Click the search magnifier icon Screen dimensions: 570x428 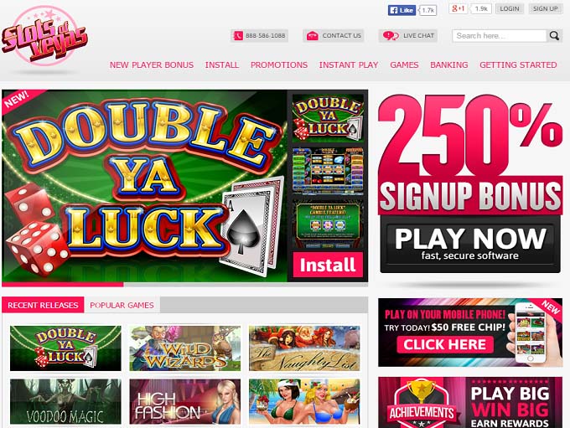[554, 36]
